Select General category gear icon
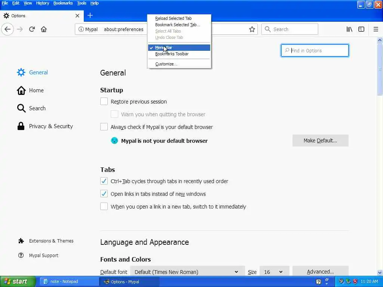383x287 pixels. click(21, 72)
